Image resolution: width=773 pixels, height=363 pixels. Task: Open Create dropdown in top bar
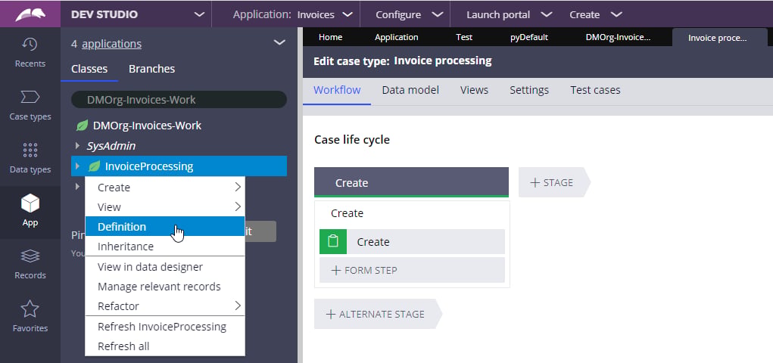(616, 14)
